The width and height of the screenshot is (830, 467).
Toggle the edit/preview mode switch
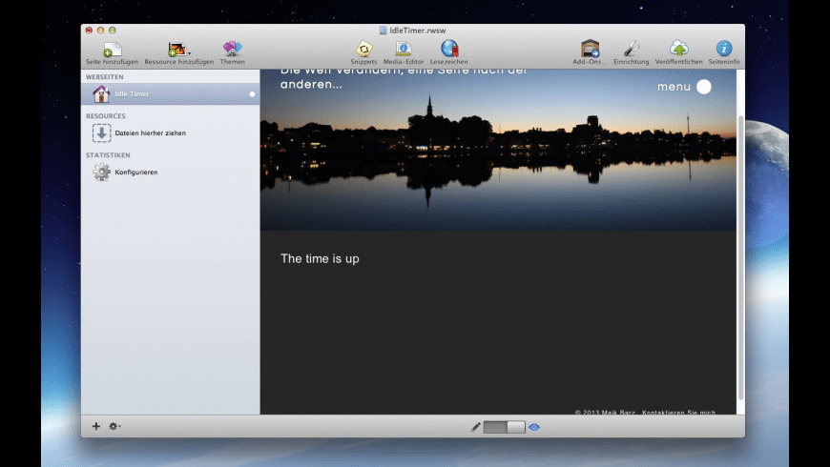[504, 427]
